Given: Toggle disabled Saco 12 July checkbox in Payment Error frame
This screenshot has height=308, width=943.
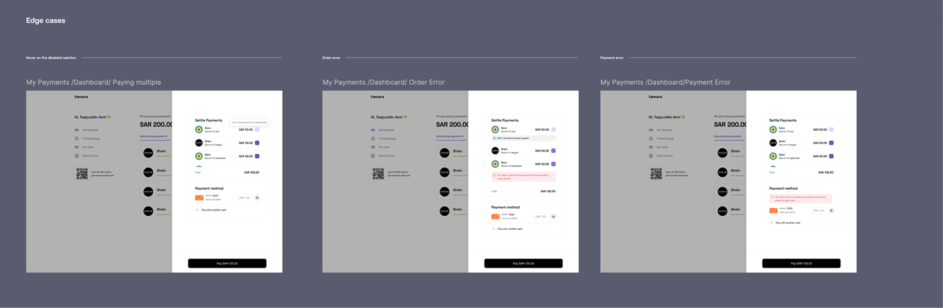Looking at the screenshot, I should (831, 129).
